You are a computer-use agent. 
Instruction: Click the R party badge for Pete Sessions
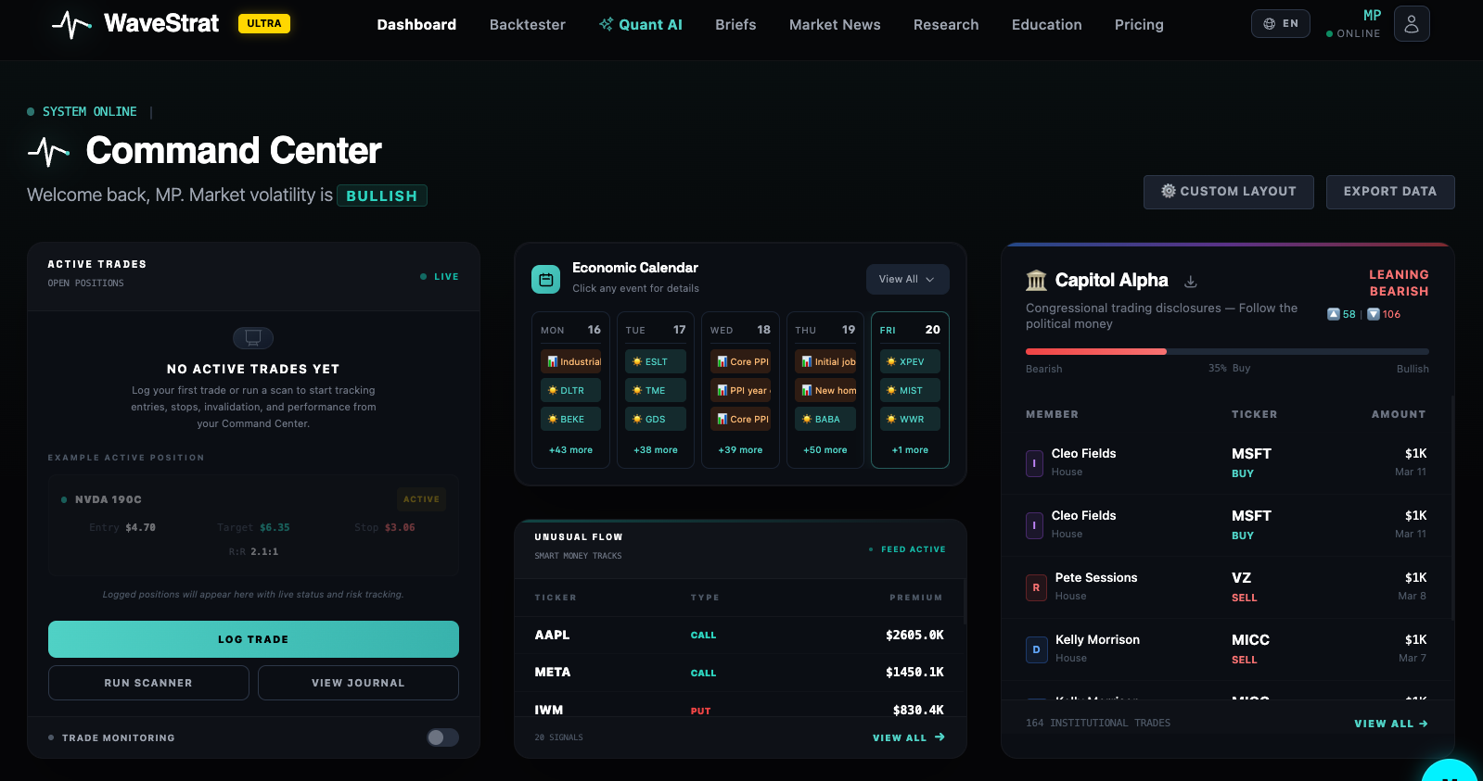click(x=1036, y=587)
